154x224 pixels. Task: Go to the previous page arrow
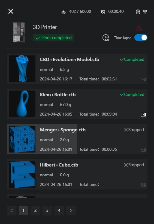12,210
